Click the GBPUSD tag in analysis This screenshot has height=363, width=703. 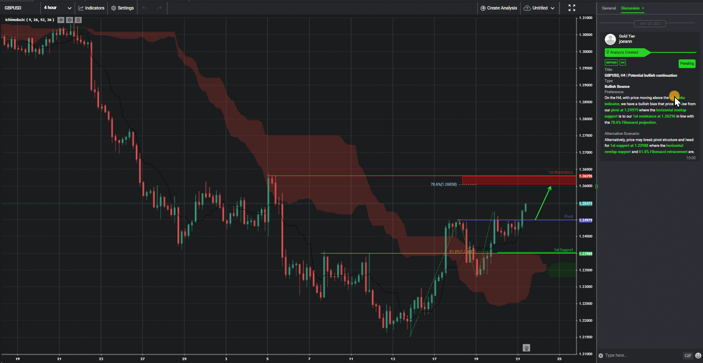(611, 63)
